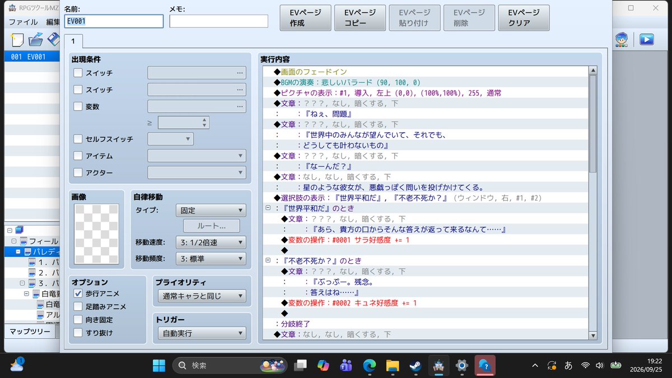Click the Open Project folder icon
The image size is (672, 378).
click(x=36, y=40)
